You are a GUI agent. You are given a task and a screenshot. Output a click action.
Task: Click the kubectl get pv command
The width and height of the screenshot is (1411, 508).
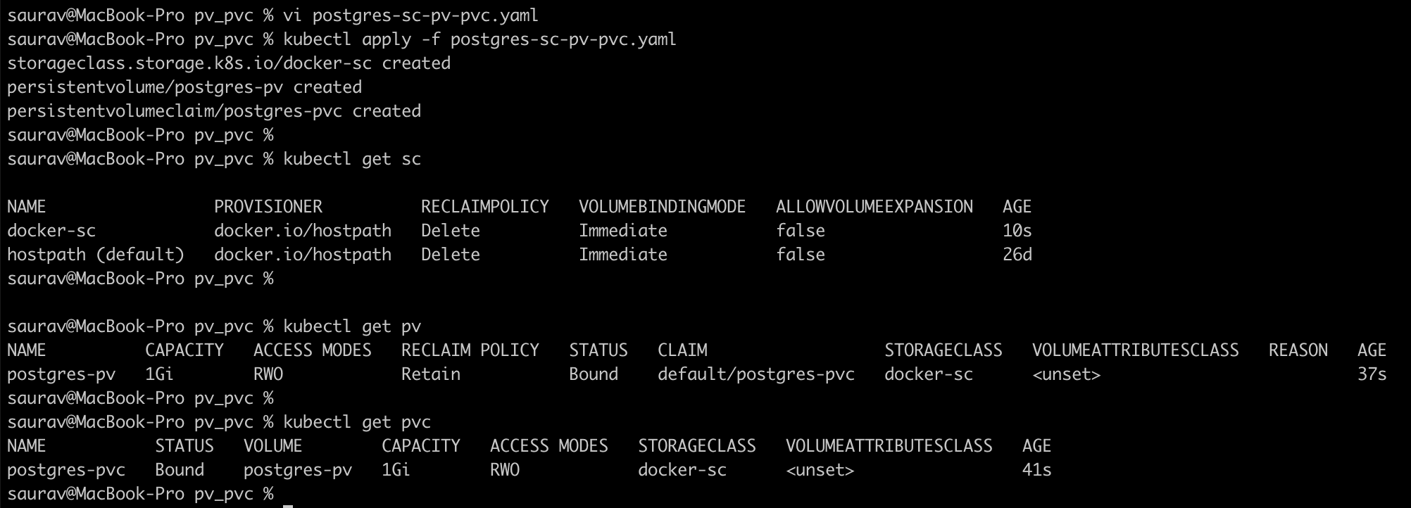(x=352, y=326)
